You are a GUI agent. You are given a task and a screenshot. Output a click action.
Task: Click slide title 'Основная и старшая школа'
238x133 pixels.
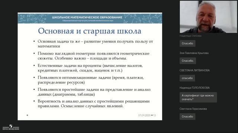90,31
